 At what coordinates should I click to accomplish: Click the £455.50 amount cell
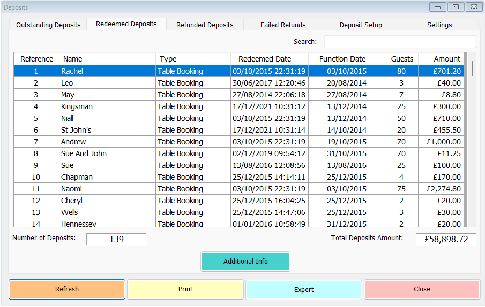(441, 130)
